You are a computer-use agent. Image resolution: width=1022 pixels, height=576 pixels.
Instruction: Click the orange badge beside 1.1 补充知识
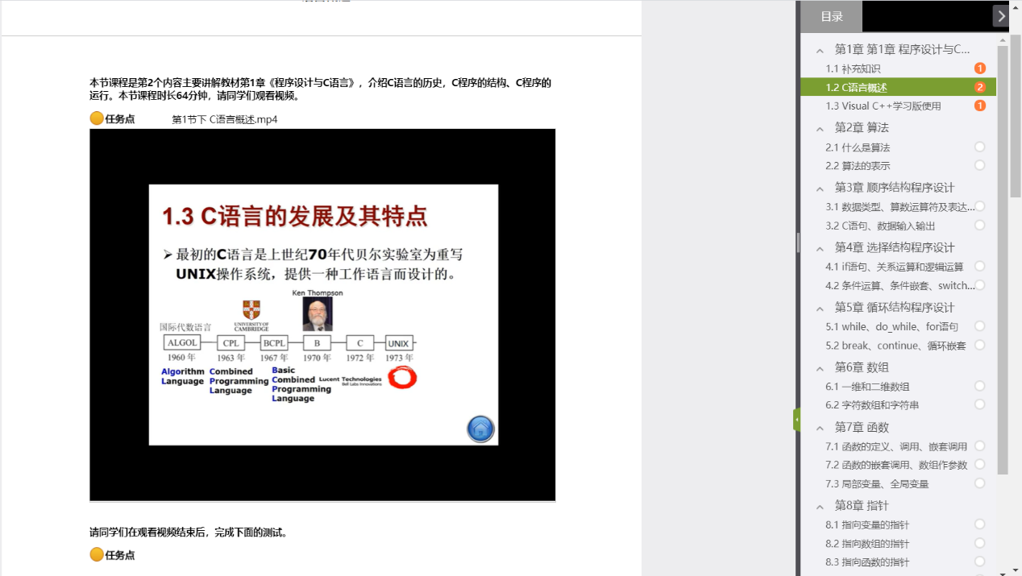tap(979, 68)
